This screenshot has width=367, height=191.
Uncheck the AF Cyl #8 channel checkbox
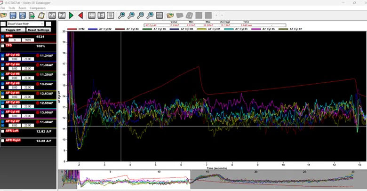(3, 83)
